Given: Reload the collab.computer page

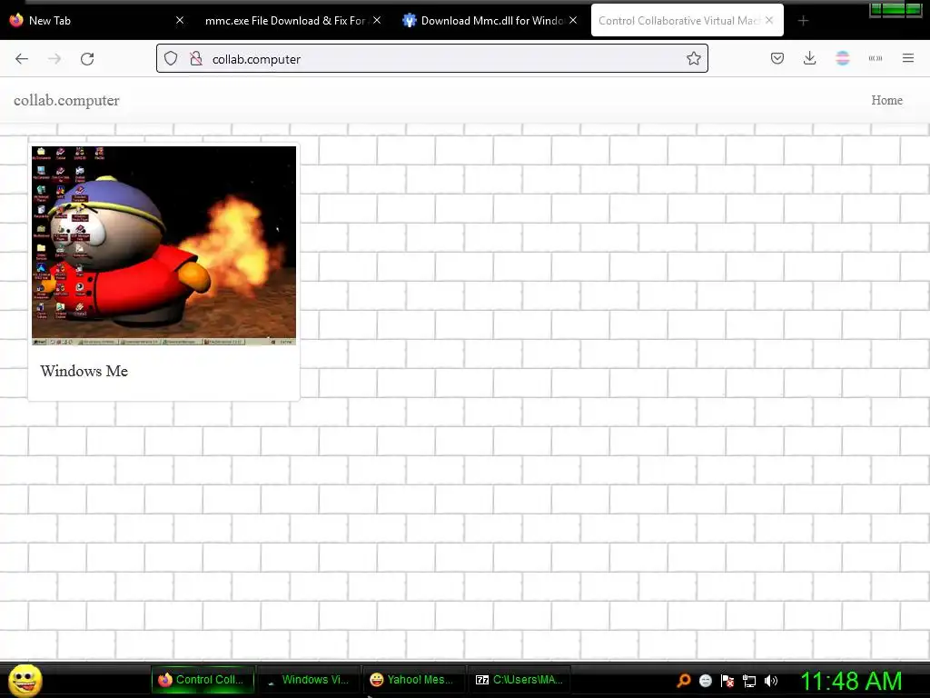Looking at the screenshot, I should pyautogui.click(x=87, y=59).
